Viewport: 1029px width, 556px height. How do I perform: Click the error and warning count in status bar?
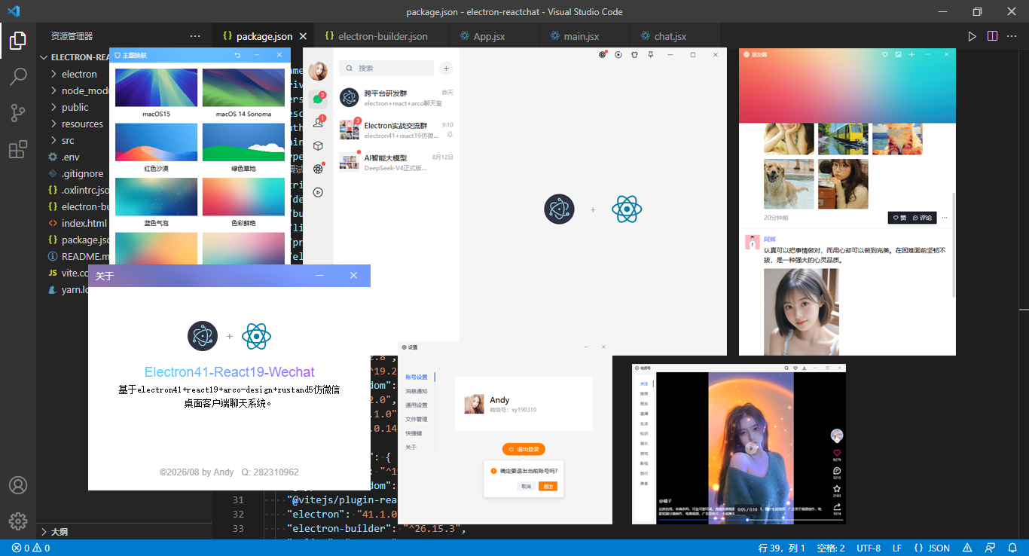[31, 548]
